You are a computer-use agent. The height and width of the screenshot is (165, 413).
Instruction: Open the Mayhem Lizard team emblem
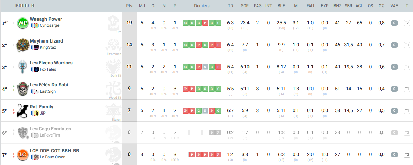(x=22, y=45)
